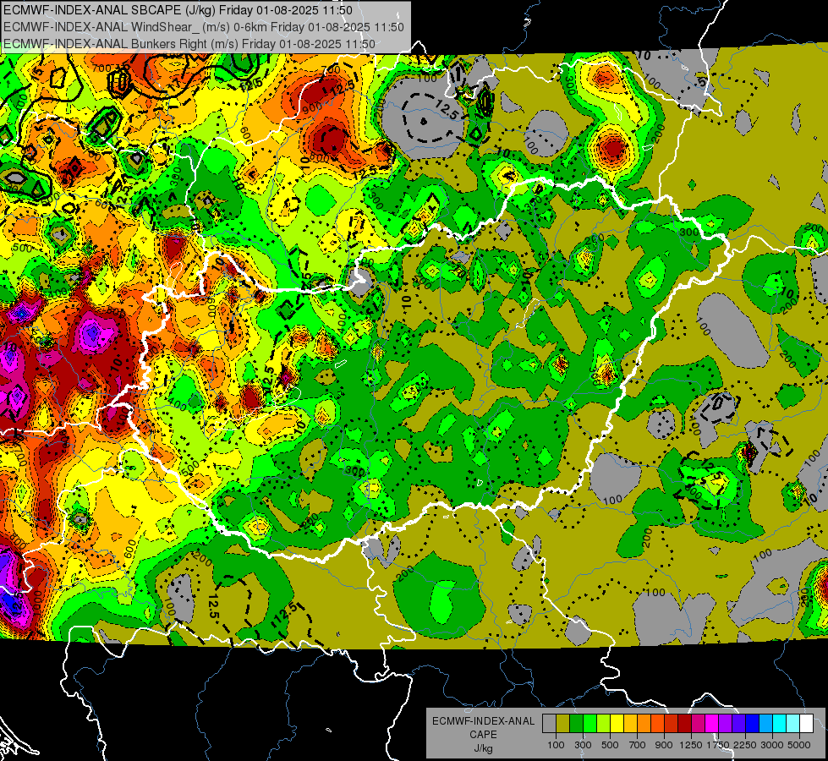Click the 900 value under the color bar
The height and width of the screenshot is (761, 828).
point(664,745)
